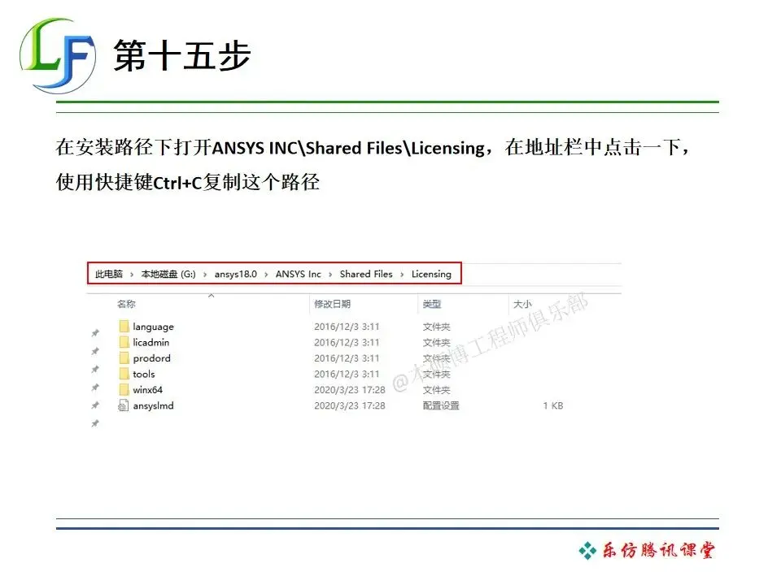The height and width of the screenshot is (585, 781).
Task: Go to 本地磁盘 (G:) breadcrumb
Action: [168, 274]
